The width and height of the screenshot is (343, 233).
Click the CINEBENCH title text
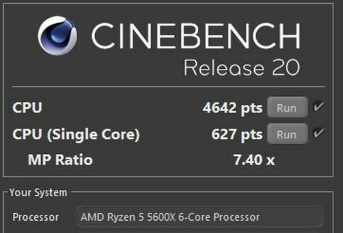(196, 36)
